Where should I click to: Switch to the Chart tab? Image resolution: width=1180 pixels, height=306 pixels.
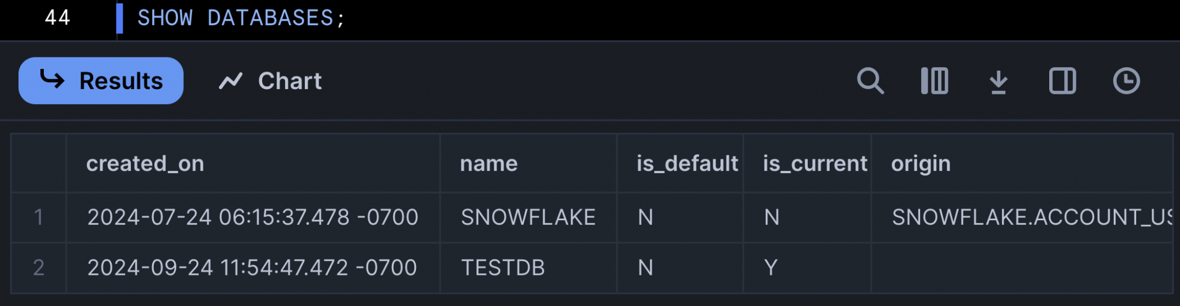pos(270,81)
